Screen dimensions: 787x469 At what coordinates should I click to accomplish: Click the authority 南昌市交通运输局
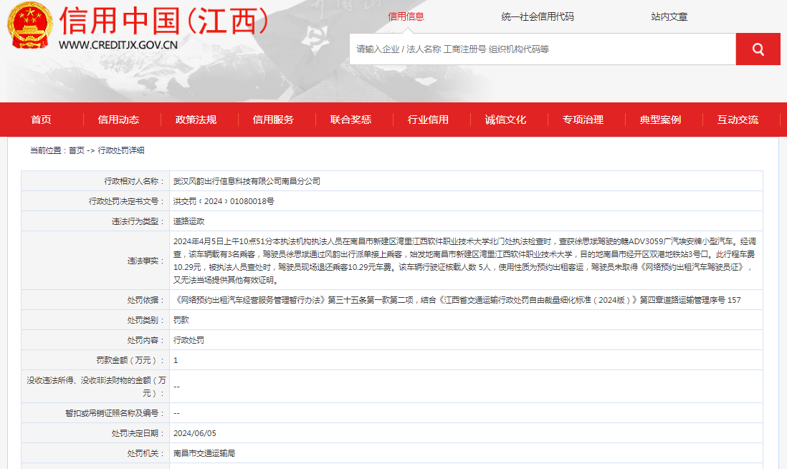tap(204, 453)
